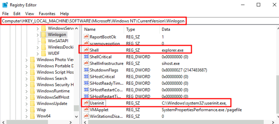The width and height of the screenshot is (279, 124).
Task: Open the Help menu
Action: [65, 14]
